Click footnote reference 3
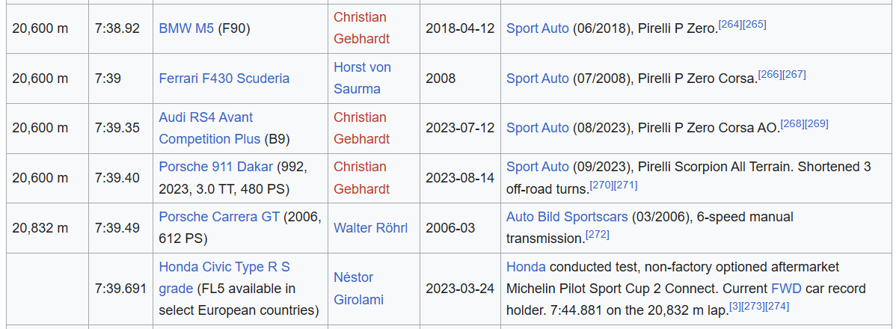 point(734,305)
